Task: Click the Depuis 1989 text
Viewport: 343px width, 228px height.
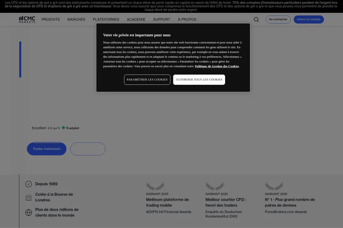Action: (x=46, y=184)
